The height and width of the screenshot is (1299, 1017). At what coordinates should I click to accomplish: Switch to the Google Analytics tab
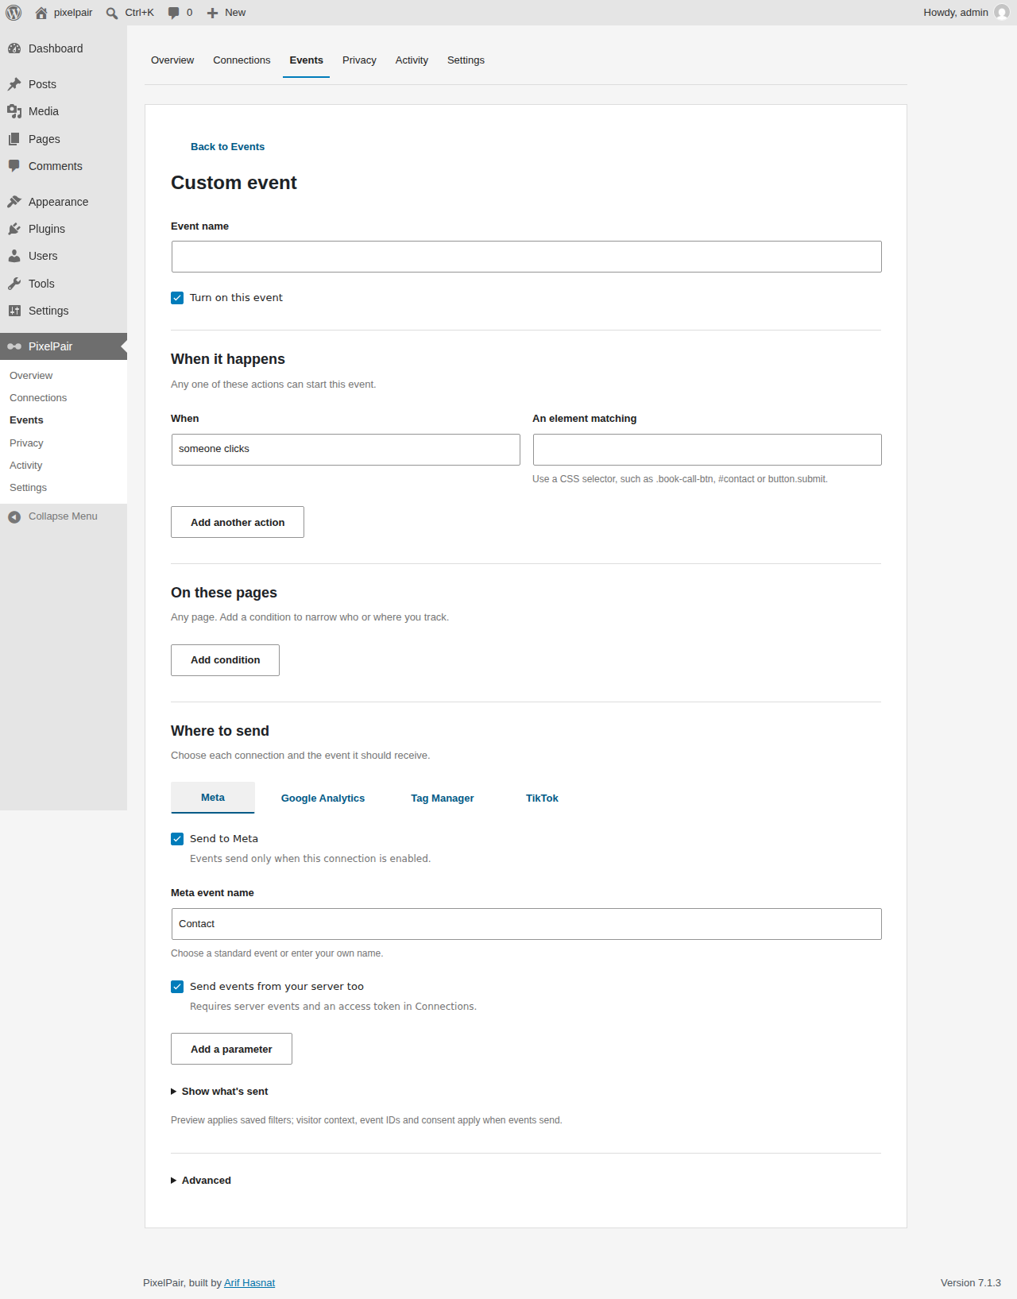(323, 798)
